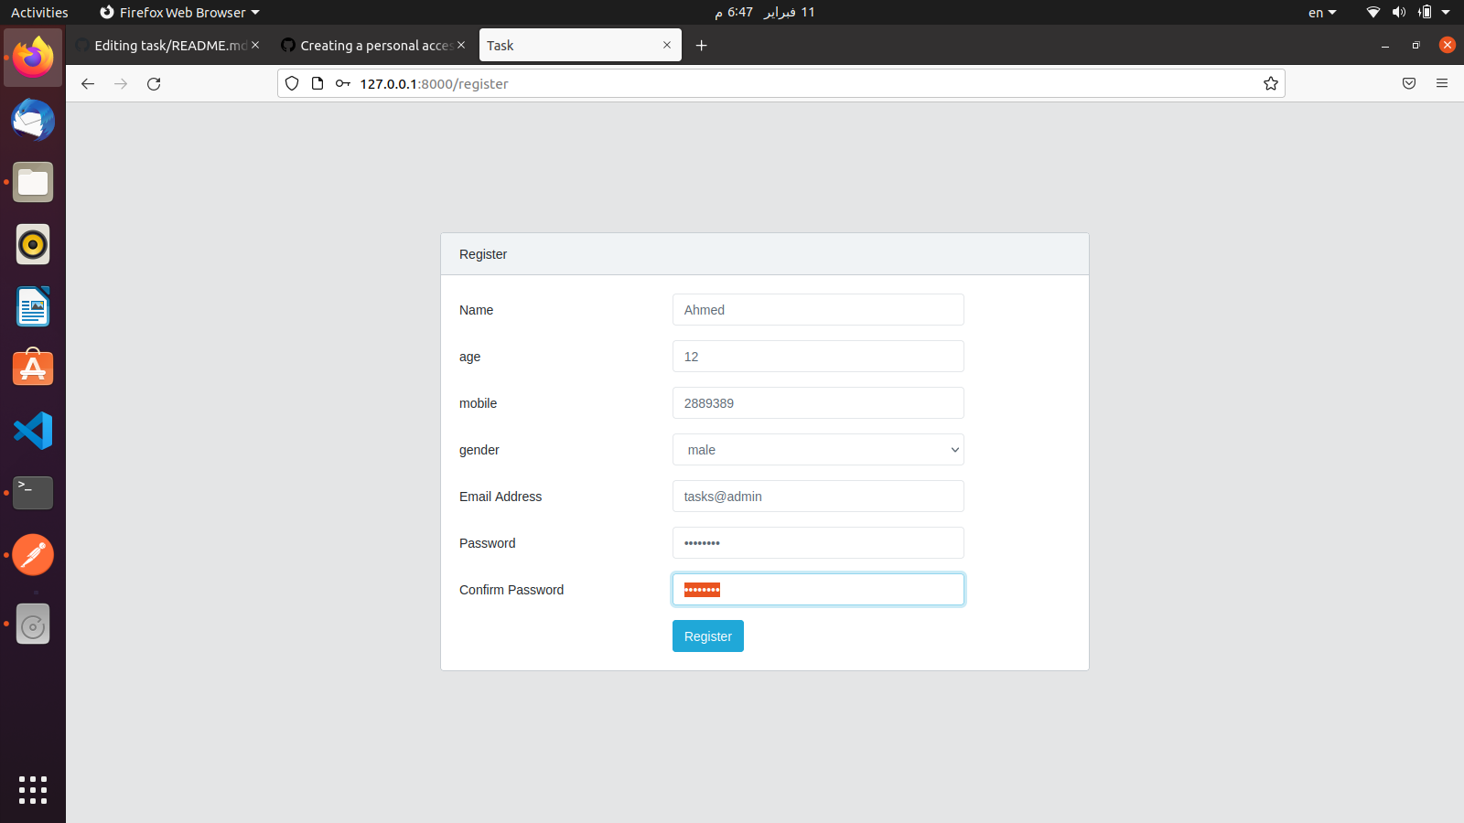Open Thunderbird Mail from the dock
Screen dimensions: 1464x823
tap(33, 121)
